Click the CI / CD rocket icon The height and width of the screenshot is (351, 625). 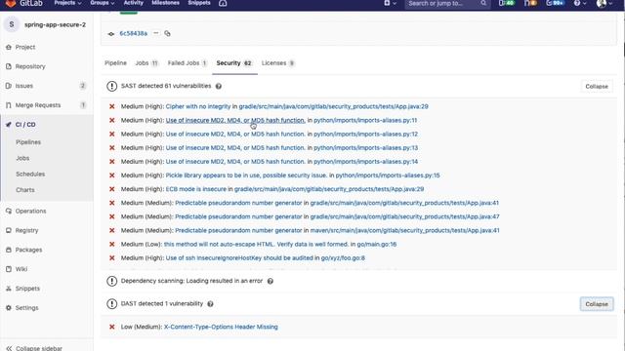[x=9, y=125]
